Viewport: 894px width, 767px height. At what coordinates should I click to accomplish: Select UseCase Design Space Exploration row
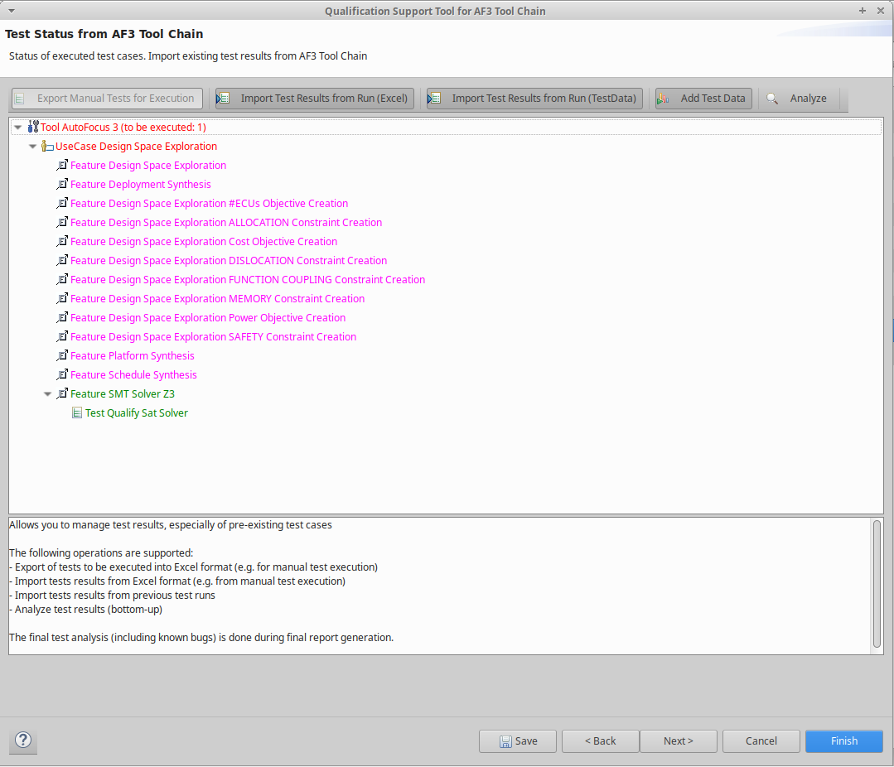[136, 147]
